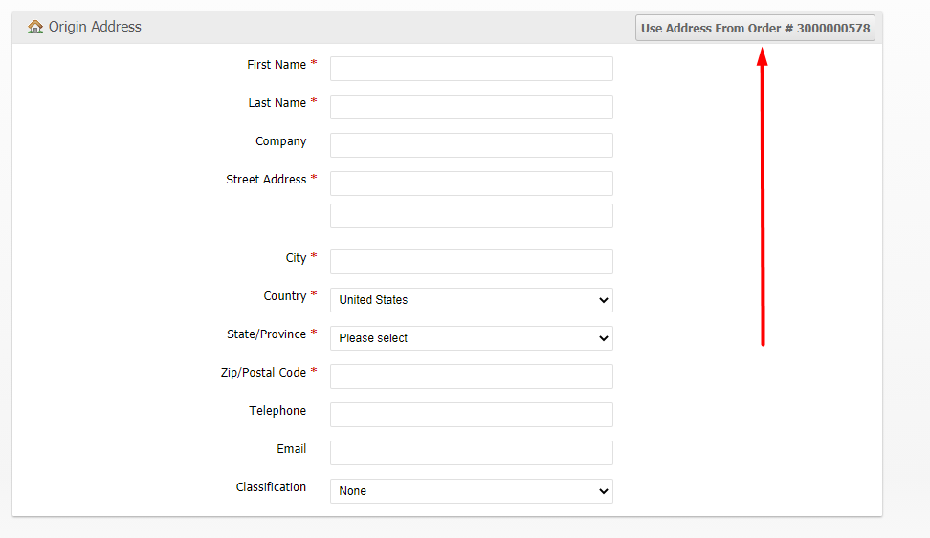Click the Origin Address section heading
Viewport: 930px width, 538px height.
pos(95,27)
